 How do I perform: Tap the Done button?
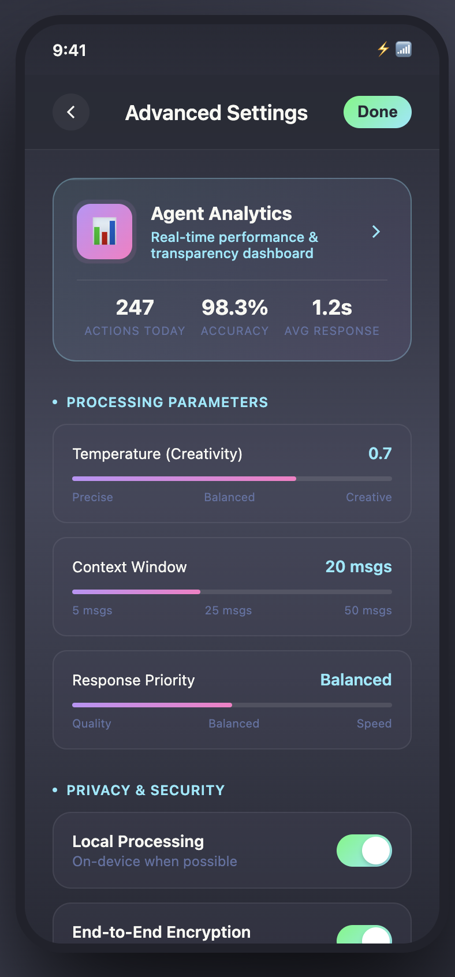pos(377,111)
